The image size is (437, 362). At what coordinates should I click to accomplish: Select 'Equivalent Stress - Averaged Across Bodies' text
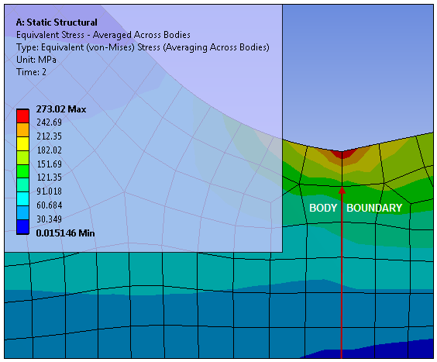coord(103,35)
